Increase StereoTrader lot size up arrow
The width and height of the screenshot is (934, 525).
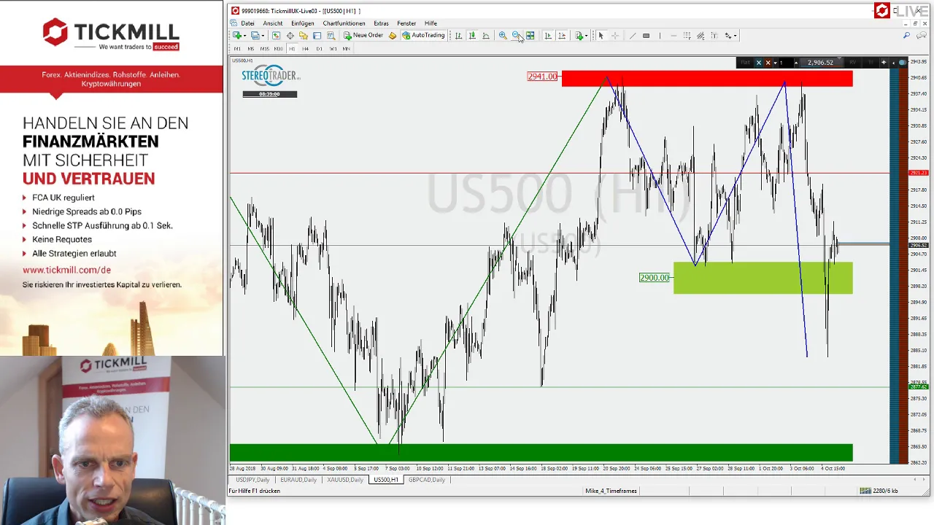pos(796,62)
